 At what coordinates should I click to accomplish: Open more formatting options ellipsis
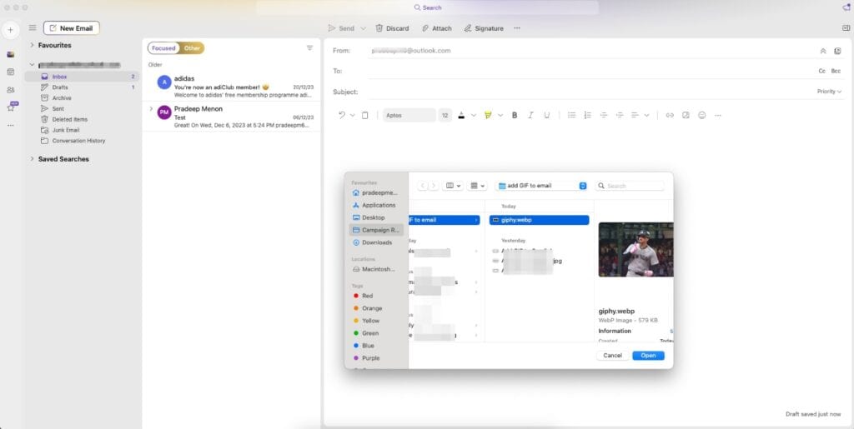click(x=718, y=115)
